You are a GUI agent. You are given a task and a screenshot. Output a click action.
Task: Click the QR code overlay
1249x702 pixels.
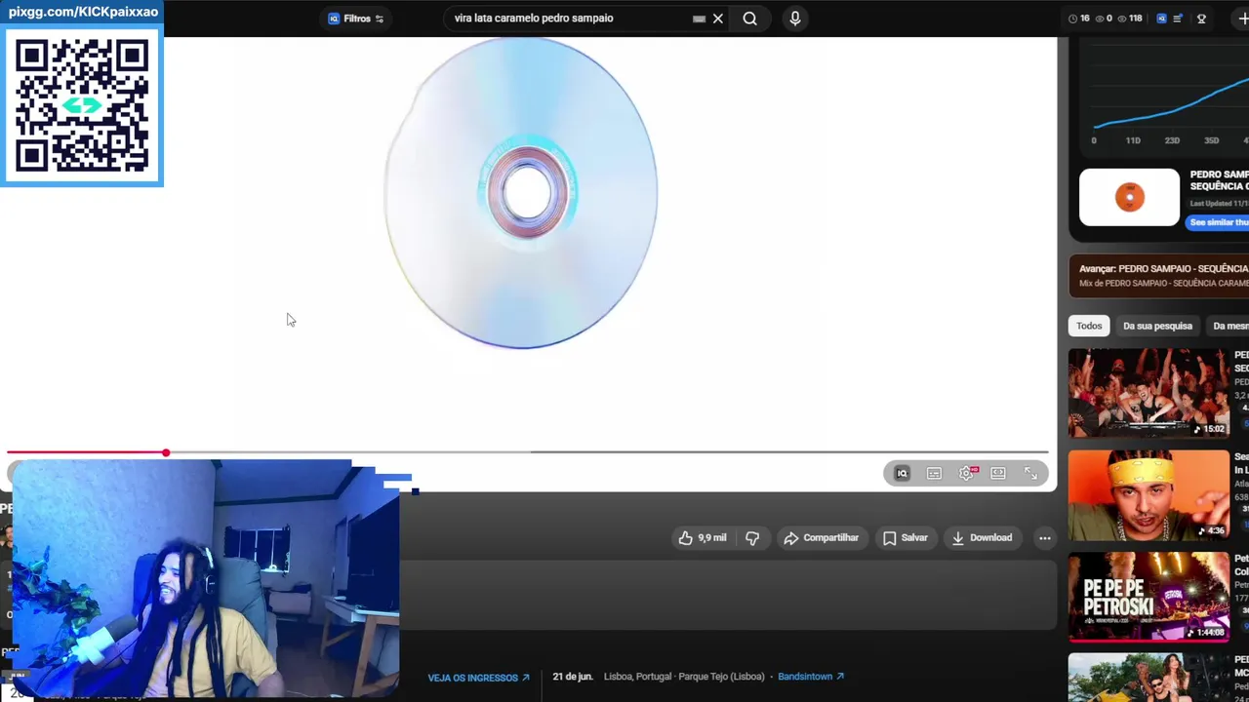coord(82,105)
